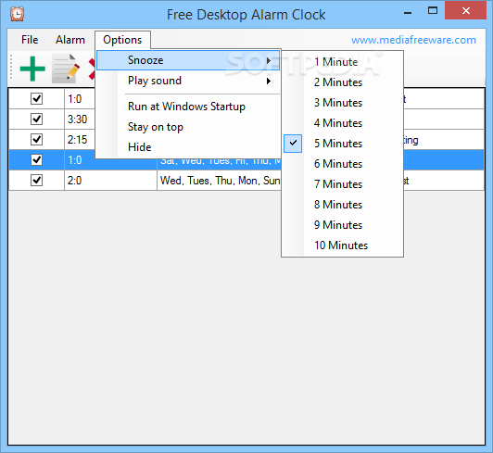The height and width of the screenshot is (453, 493).
Task: Click the alarm clock app icon in title bar
Action: click(17, 14)
